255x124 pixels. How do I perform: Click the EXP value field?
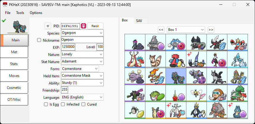pyautogui.click(x=68, y=47)
